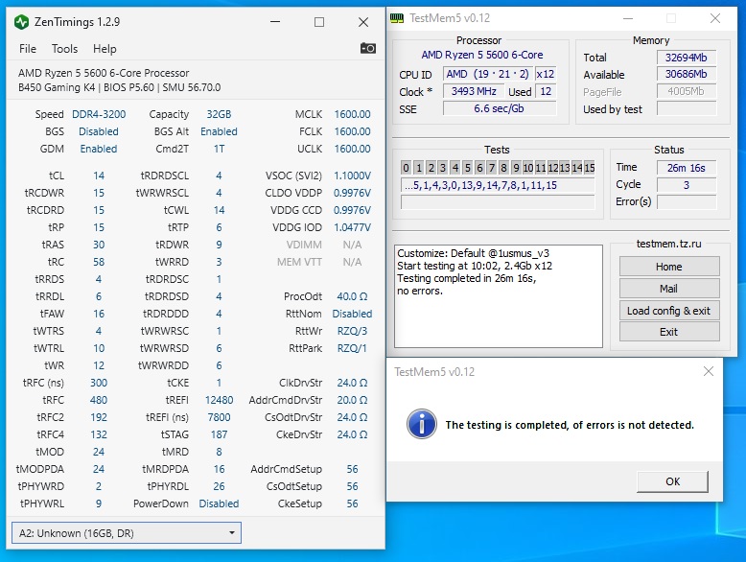
Task: Click the Home button in TestMem5
Action: pyautogui.click(x=669, y=267)
